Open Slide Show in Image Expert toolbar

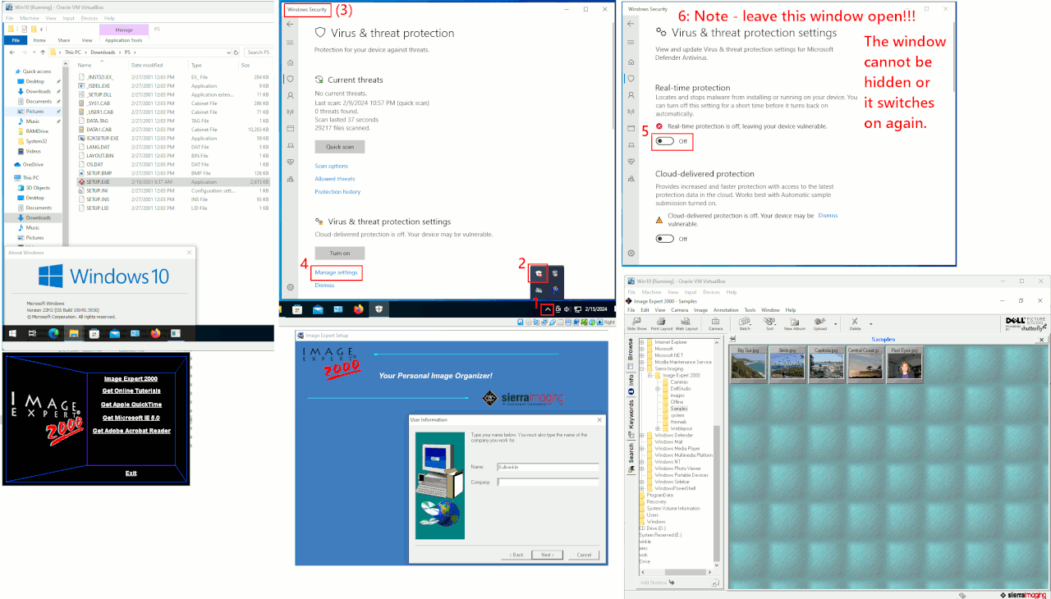coord(637,325)
